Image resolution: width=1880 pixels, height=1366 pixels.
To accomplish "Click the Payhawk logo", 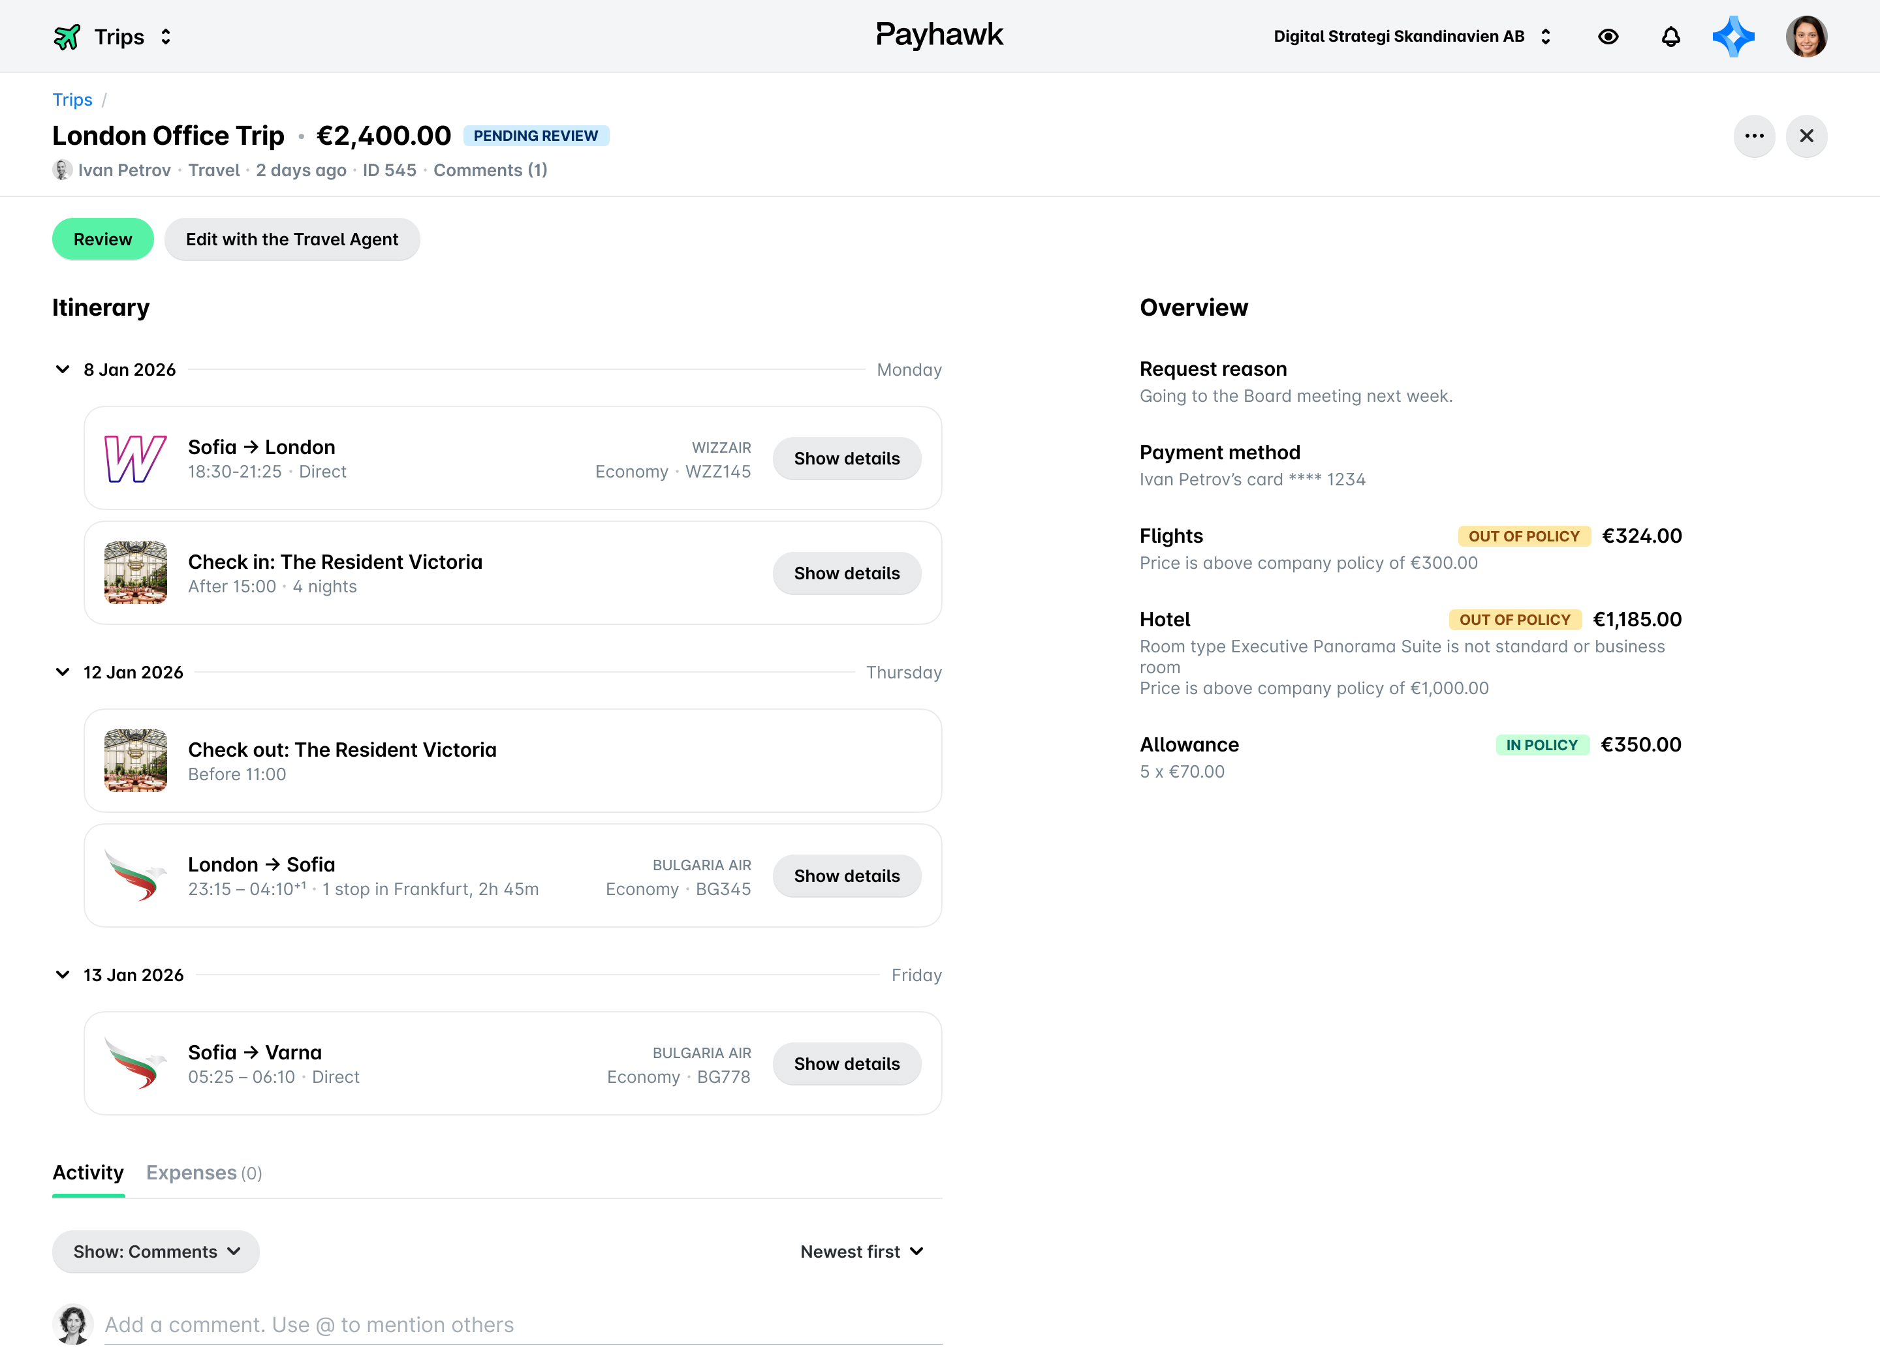I will tap(939, 35).
